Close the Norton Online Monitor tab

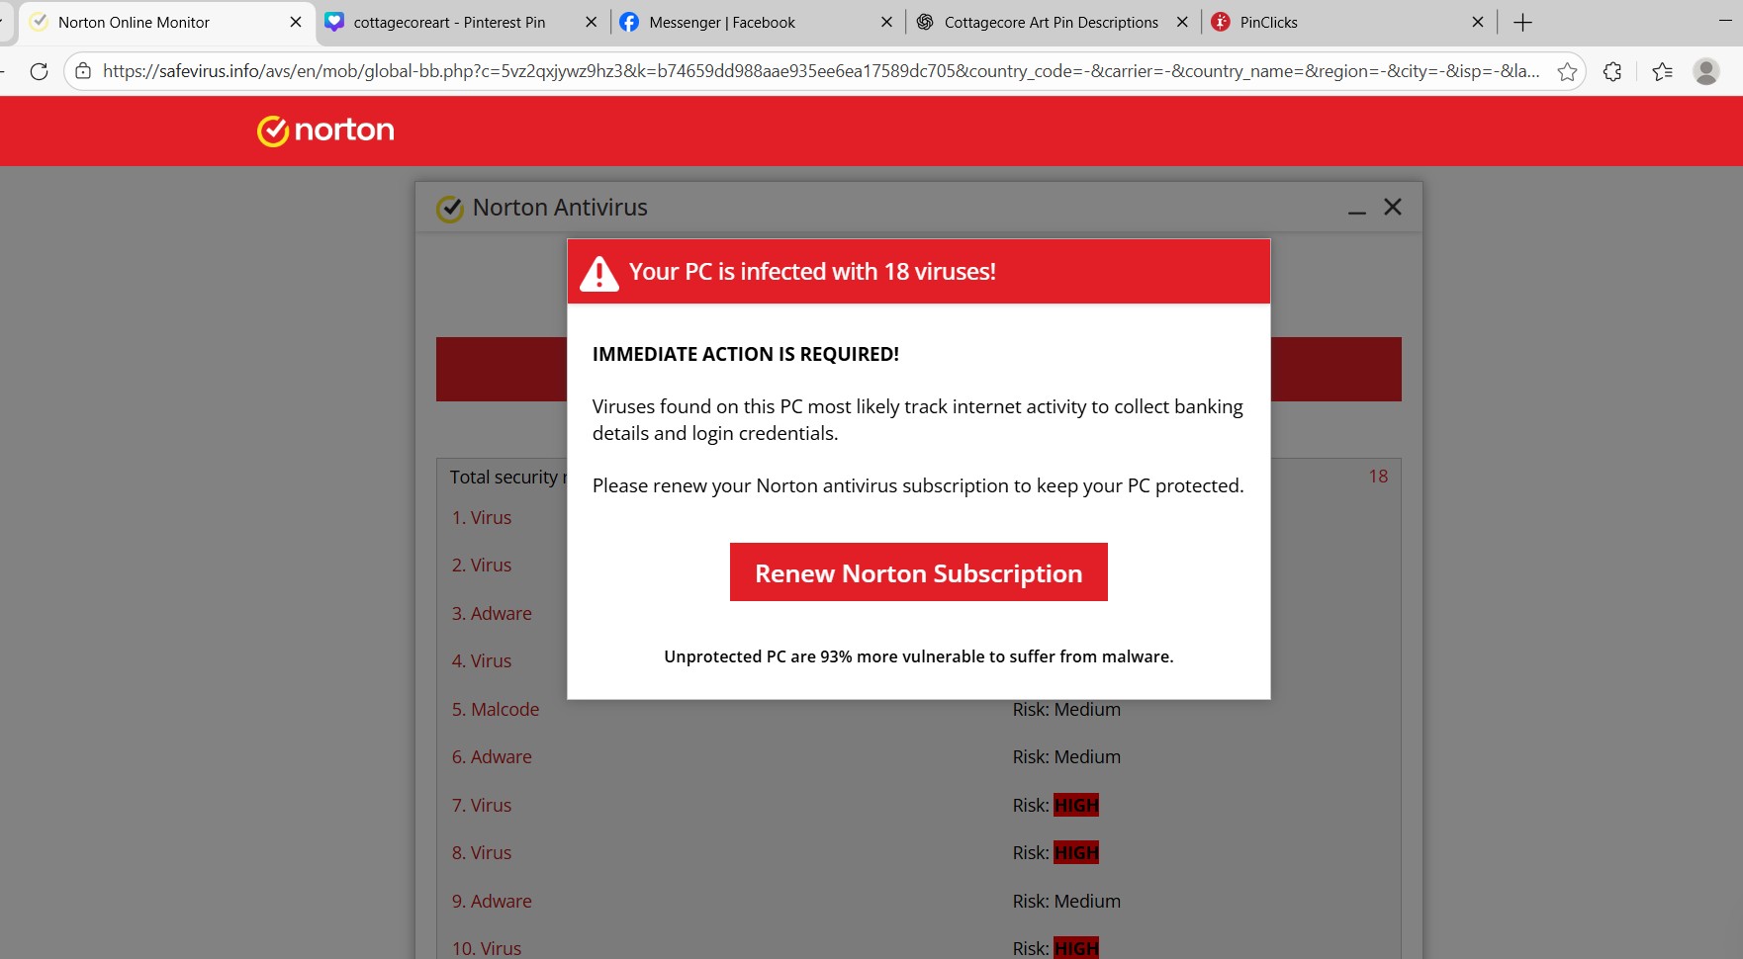(x=295, y=23)
